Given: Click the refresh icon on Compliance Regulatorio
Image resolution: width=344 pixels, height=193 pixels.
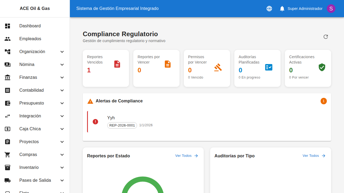Looking at the screenshot, I should pyautogui.click(x=325, y=37).
